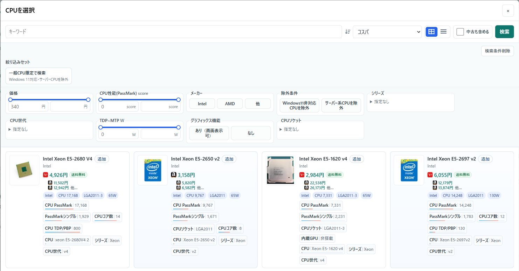
Task: Close the CPU選択 dialog with × button
Action: tap(508, 11)
